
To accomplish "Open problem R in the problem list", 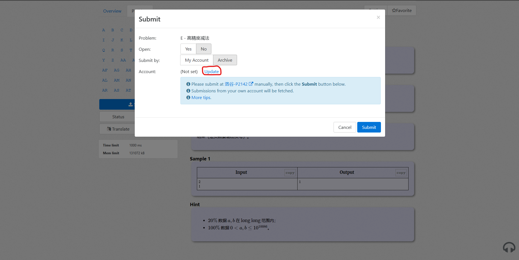I will pos(113,50).
